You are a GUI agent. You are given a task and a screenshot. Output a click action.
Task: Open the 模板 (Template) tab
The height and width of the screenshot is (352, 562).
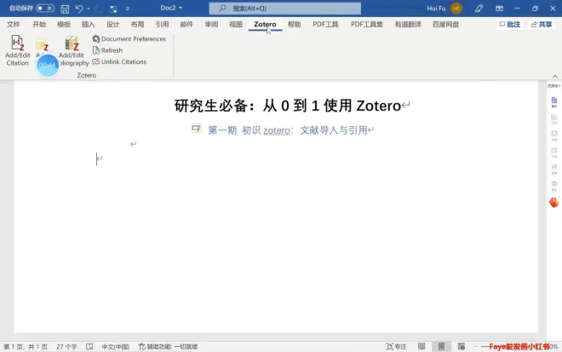coord(64,25)
